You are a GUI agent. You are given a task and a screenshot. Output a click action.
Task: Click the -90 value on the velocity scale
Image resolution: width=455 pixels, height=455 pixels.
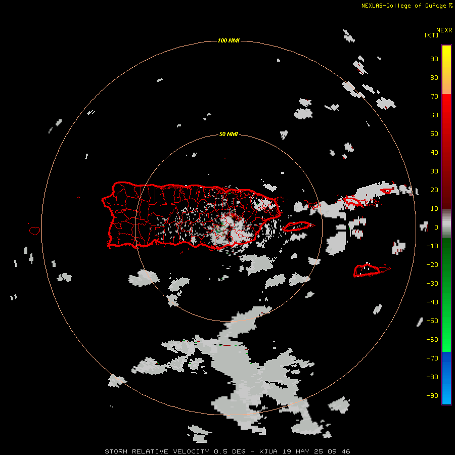click(432, 396)
